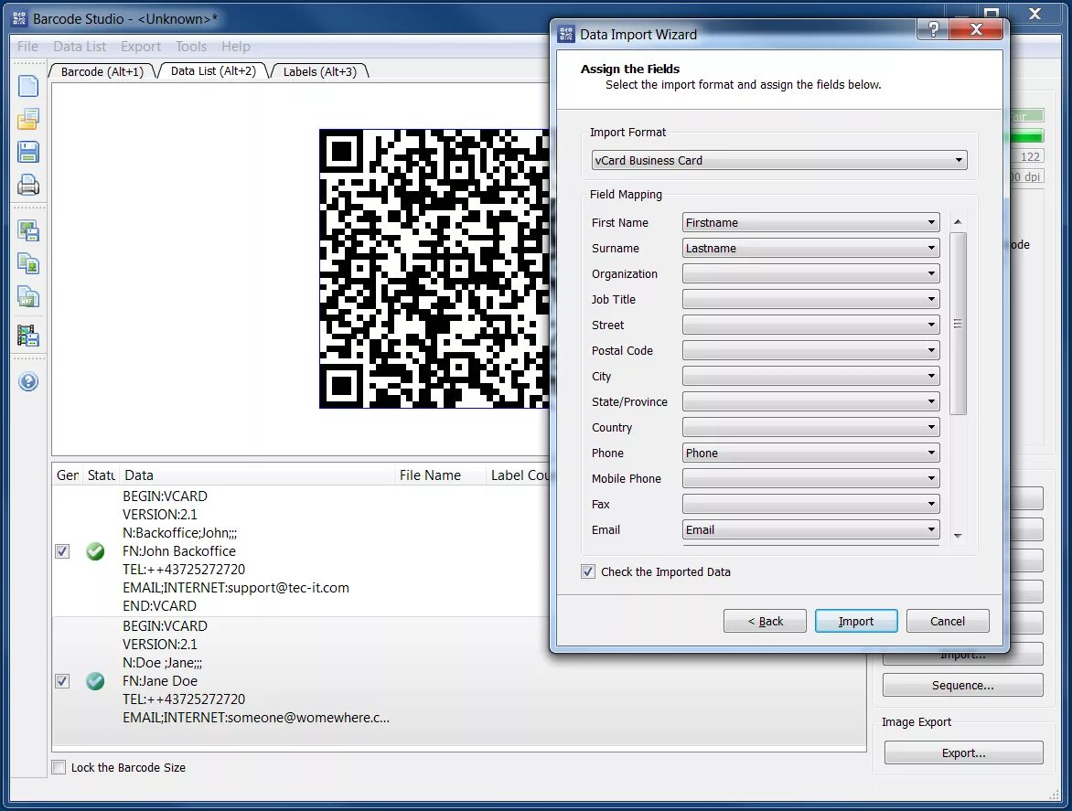Click the Export barcode series filmstrip icon
Screen dimensions: 1072x811
point(28,336)
